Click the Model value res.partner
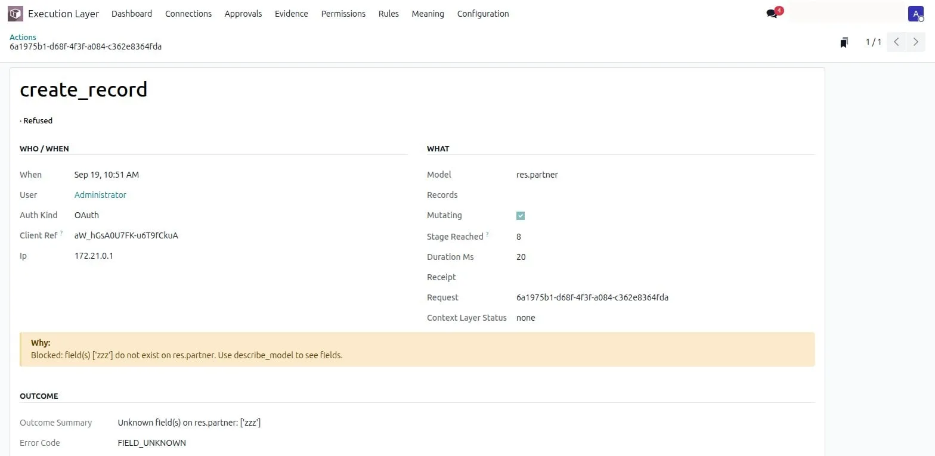 (x=537, y=175)
